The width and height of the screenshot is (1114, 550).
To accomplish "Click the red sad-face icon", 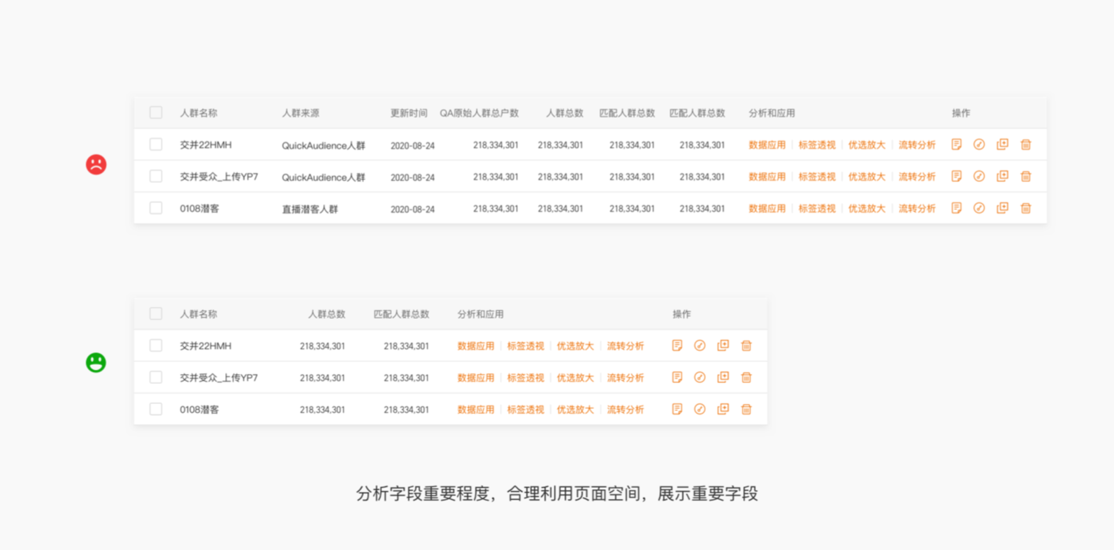I will (96, 164).
